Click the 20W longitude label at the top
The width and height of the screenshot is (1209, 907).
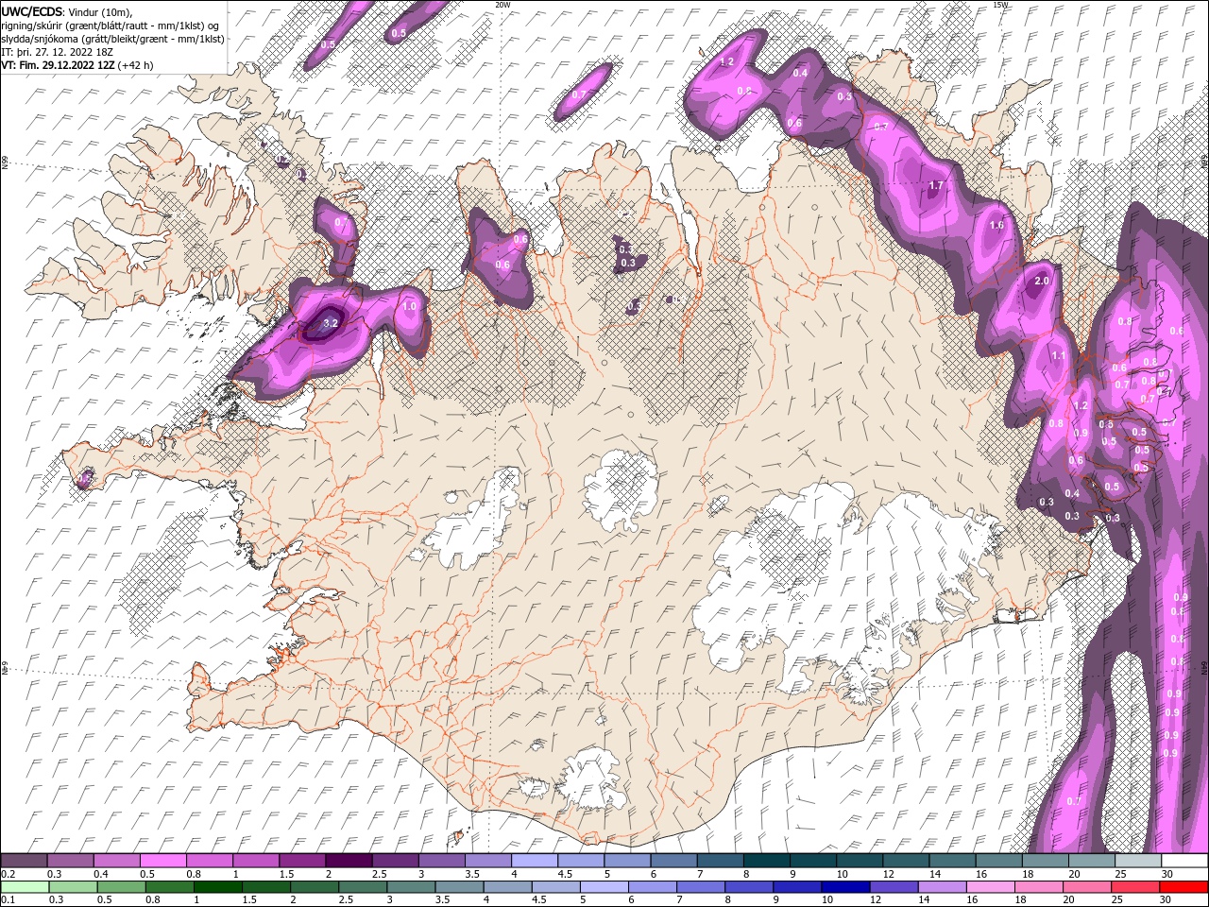(x=503, y=5)
